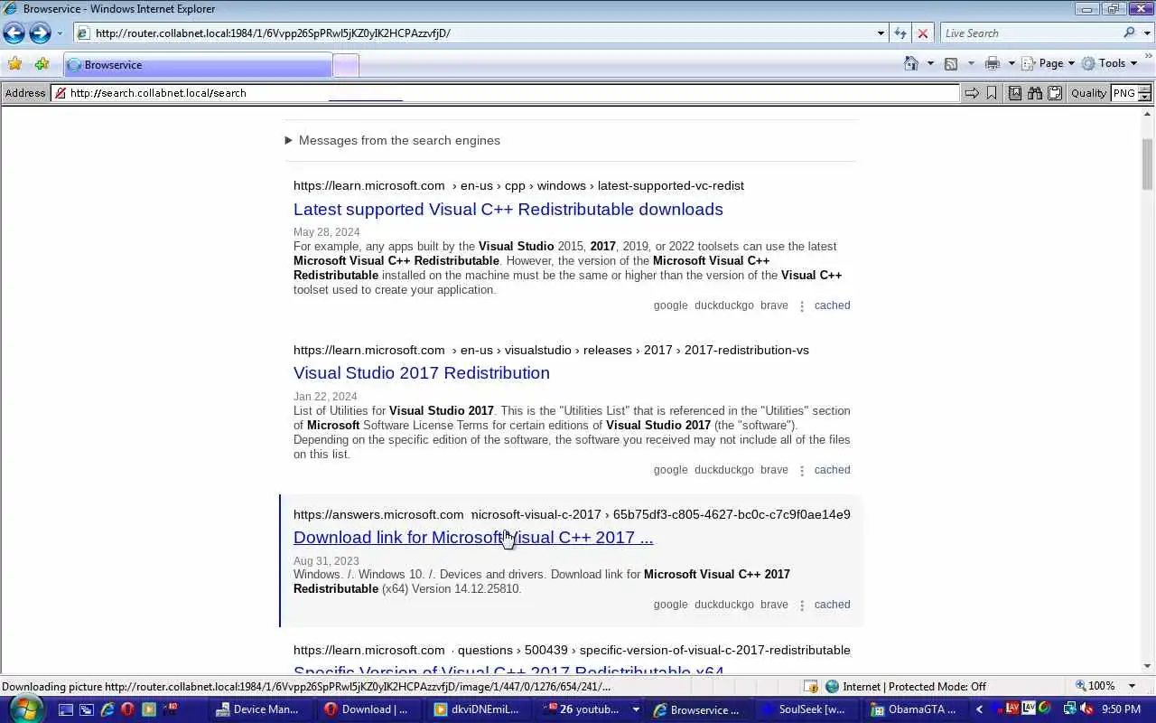Click the Show Desktop quick launch icon
Viewport: 1156px width, 723px height.
(x=65, y=709)
